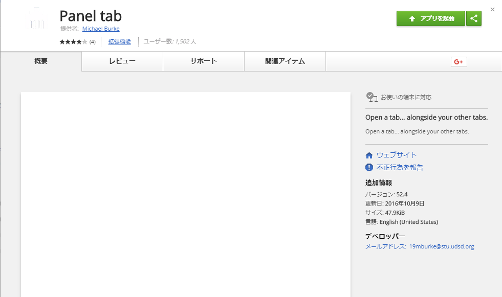Click the blank screenshot preview area
Viewport: 502px width, 297px height.
pos(185,194)
